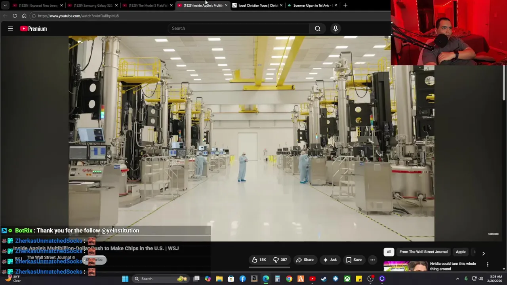Click the Windows taskbar Search box
The width and height of the screenshot is (507, 285).
tap(161, 279)
